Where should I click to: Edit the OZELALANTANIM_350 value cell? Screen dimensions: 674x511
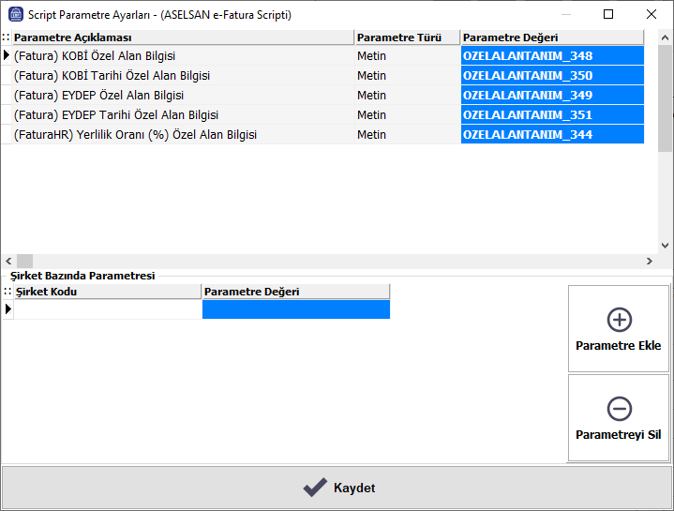[x=551, y=76]
